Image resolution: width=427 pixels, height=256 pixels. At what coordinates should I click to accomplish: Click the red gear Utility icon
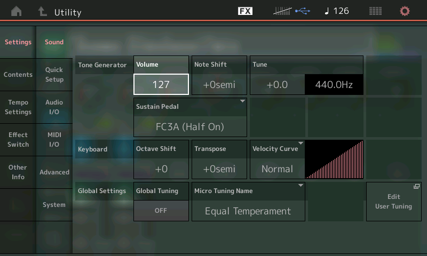pyautogui.click(x=405, y=11)
